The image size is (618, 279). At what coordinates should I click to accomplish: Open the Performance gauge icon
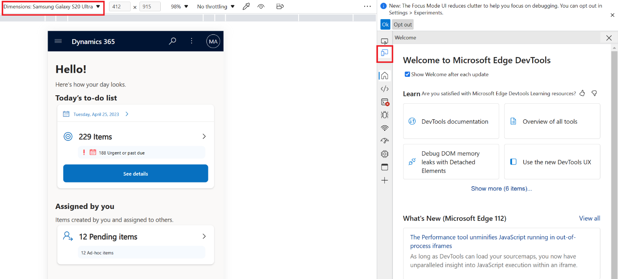tap(384, 141)
